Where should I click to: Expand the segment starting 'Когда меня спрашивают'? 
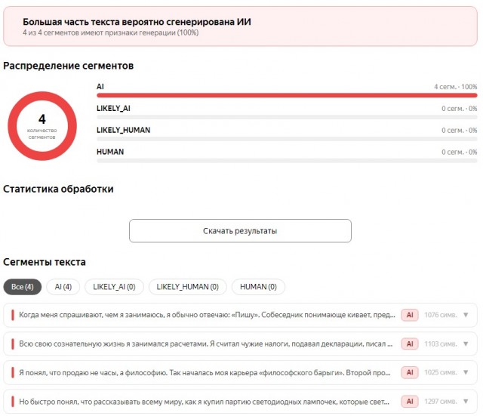pos(466,315)
